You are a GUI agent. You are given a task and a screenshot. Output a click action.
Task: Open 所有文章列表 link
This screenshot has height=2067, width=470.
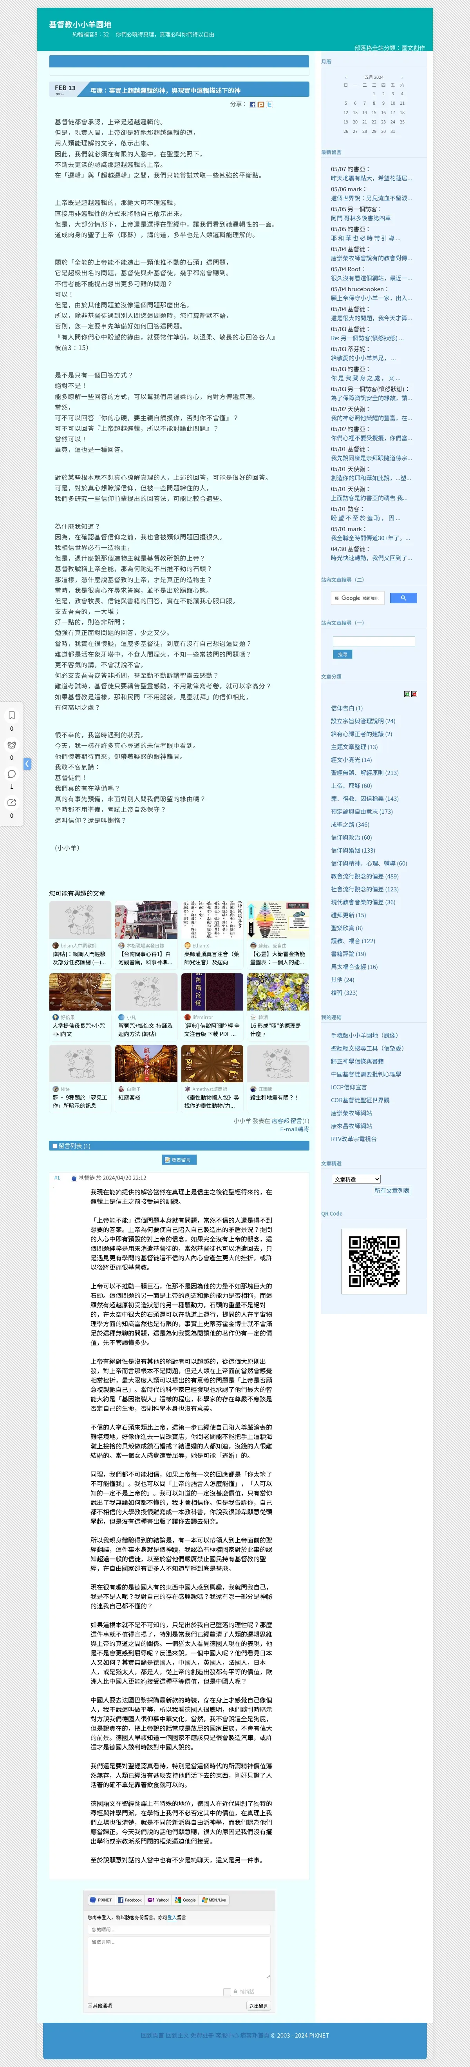[391, 1190]
